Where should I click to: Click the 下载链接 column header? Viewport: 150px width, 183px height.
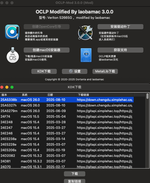coord(105,95)
